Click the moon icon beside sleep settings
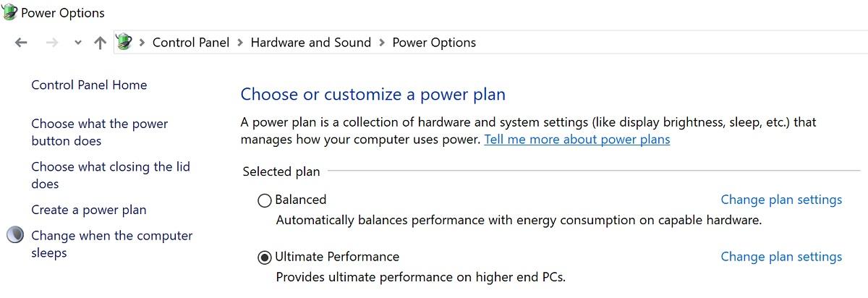 tap(14, 236)
